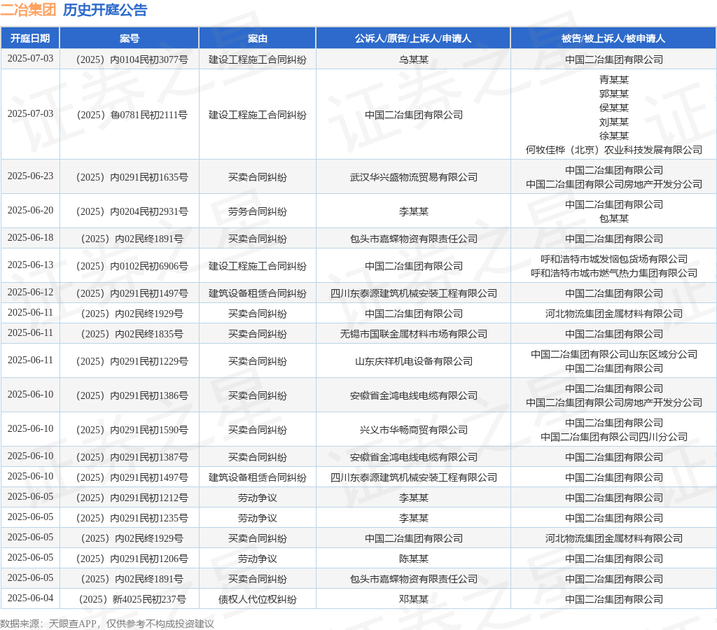Select case number (2025)内0291民初1386号

click(131, 395)
